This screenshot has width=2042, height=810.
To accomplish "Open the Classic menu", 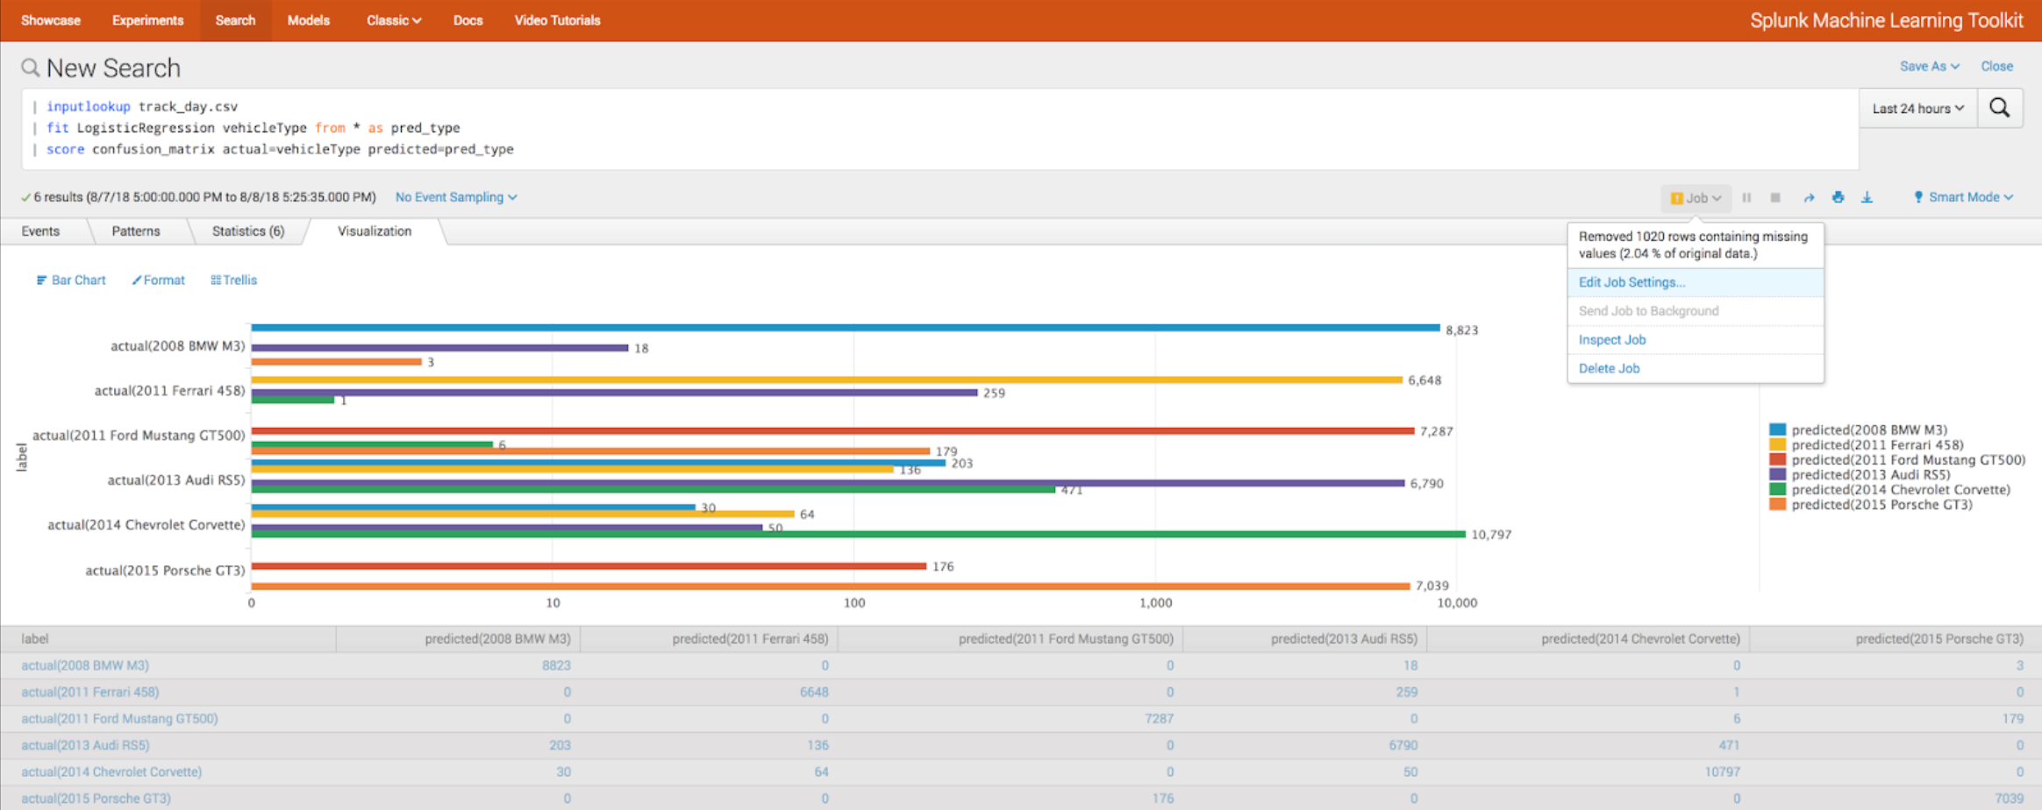I will [x=392, y=19].
